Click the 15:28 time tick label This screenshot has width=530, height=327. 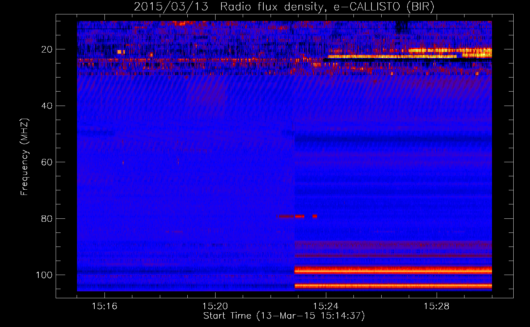(x=437, y=306)
